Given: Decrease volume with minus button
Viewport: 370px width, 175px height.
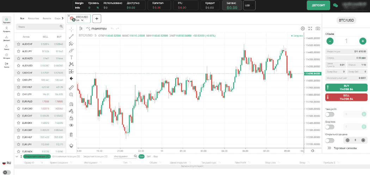Looking at the screenshot, I should [330, 41].
